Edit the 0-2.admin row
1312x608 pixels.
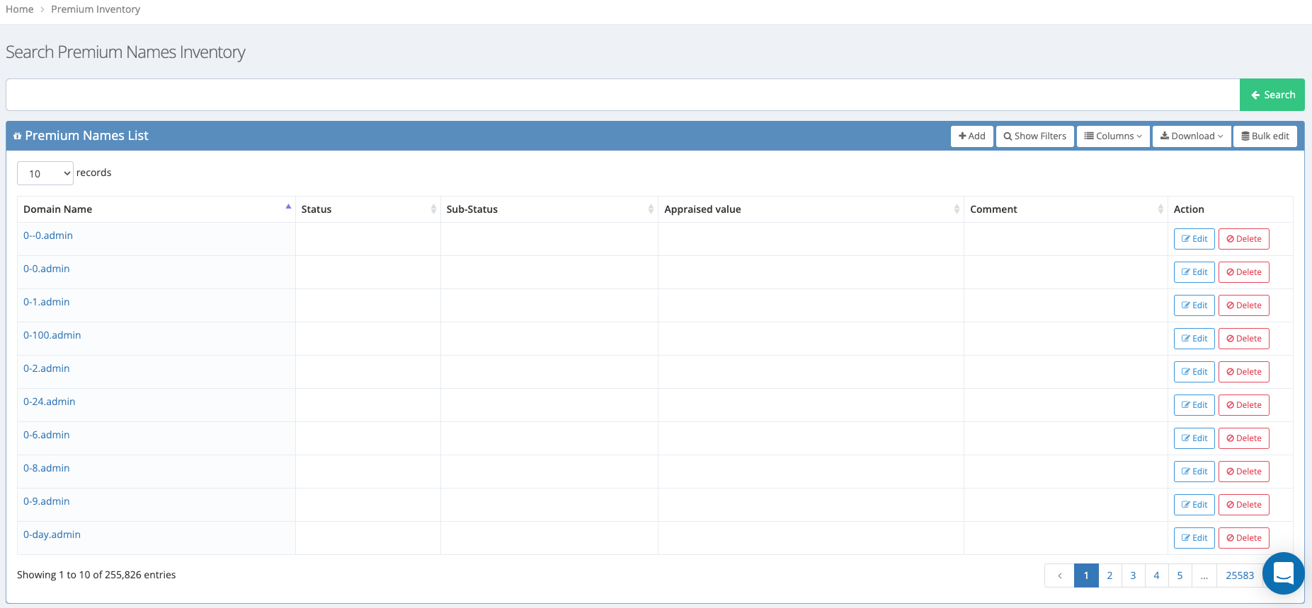click(1194, 372)
